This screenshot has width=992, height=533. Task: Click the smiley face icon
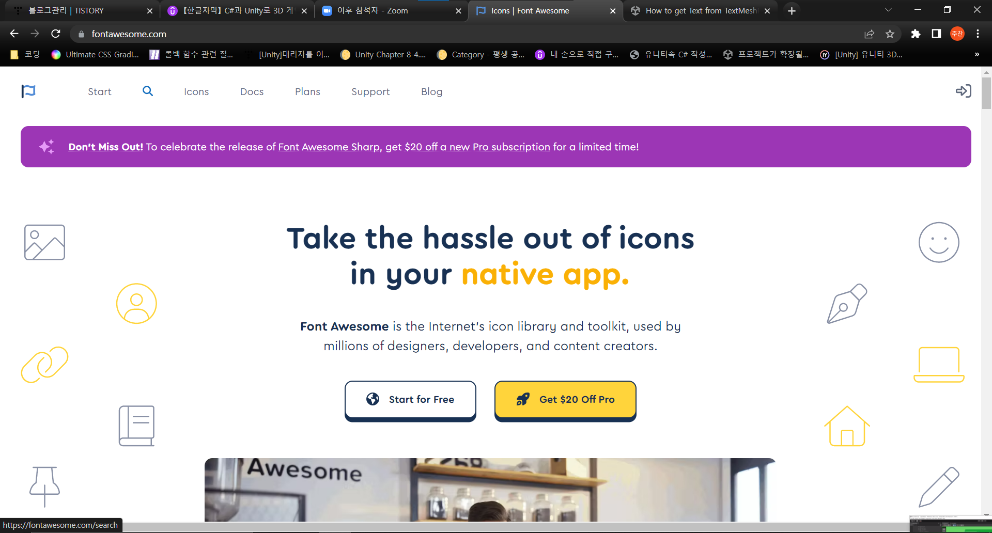pyautogui.click(x=939, y=242)
